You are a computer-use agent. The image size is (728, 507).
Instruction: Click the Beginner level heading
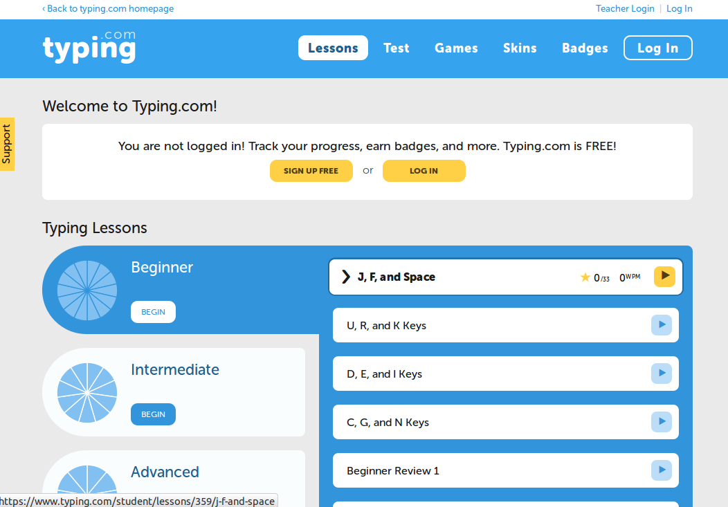click(x=161, y=267)
